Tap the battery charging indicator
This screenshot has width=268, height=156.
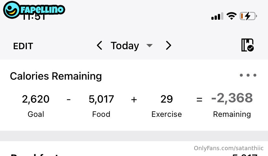coord(248,16)
